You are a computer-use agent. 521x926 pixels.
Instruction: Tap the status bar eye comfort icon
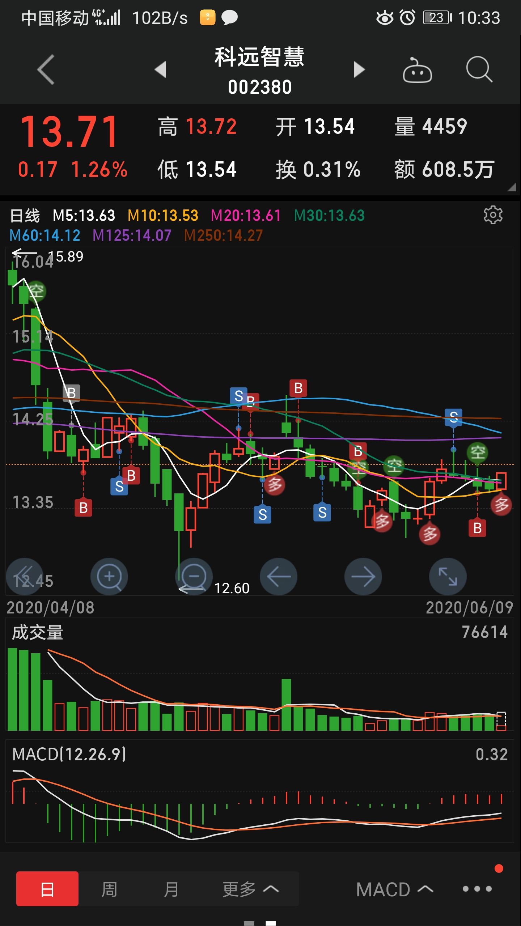[385, 18]
